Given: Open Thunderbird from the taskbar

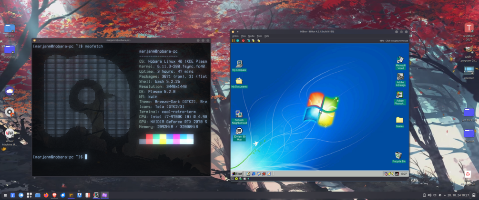Looking at the screenshot, I should (63, 195).
